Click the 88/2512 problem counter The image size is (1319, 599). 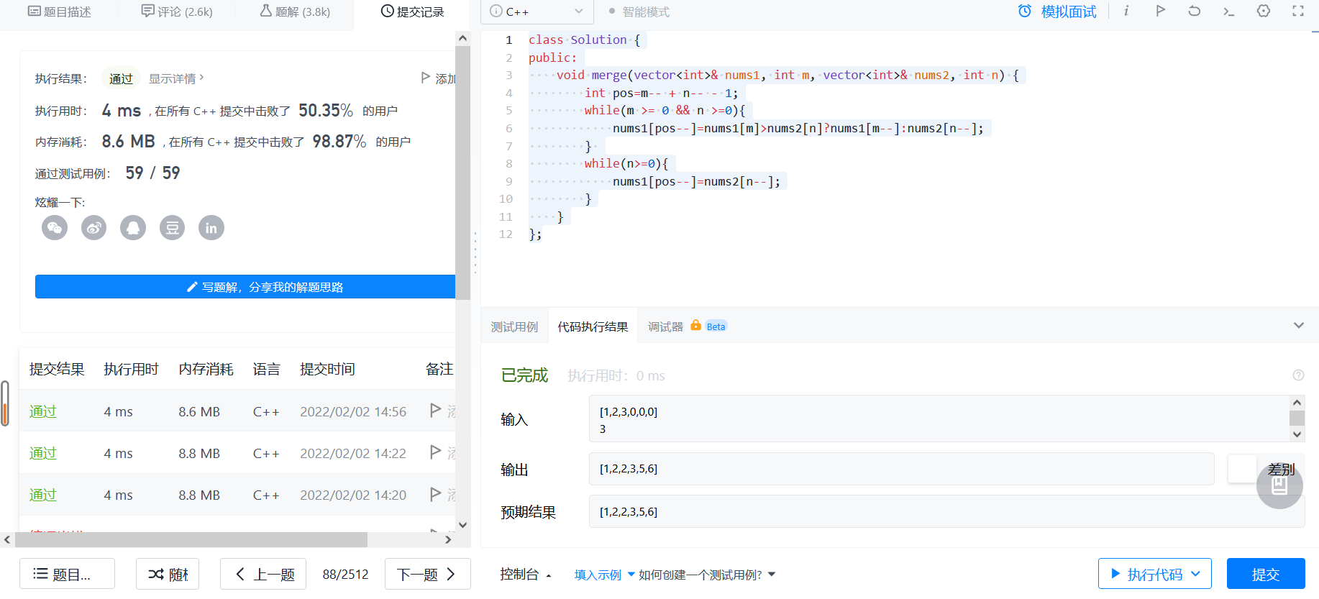345,575
